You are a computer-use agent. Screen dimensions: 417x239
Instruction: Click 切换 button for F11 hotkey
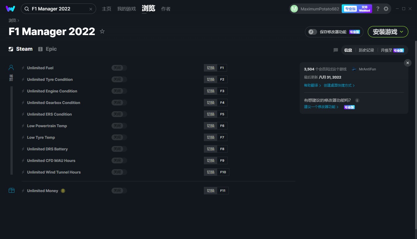tap(211, 191)
